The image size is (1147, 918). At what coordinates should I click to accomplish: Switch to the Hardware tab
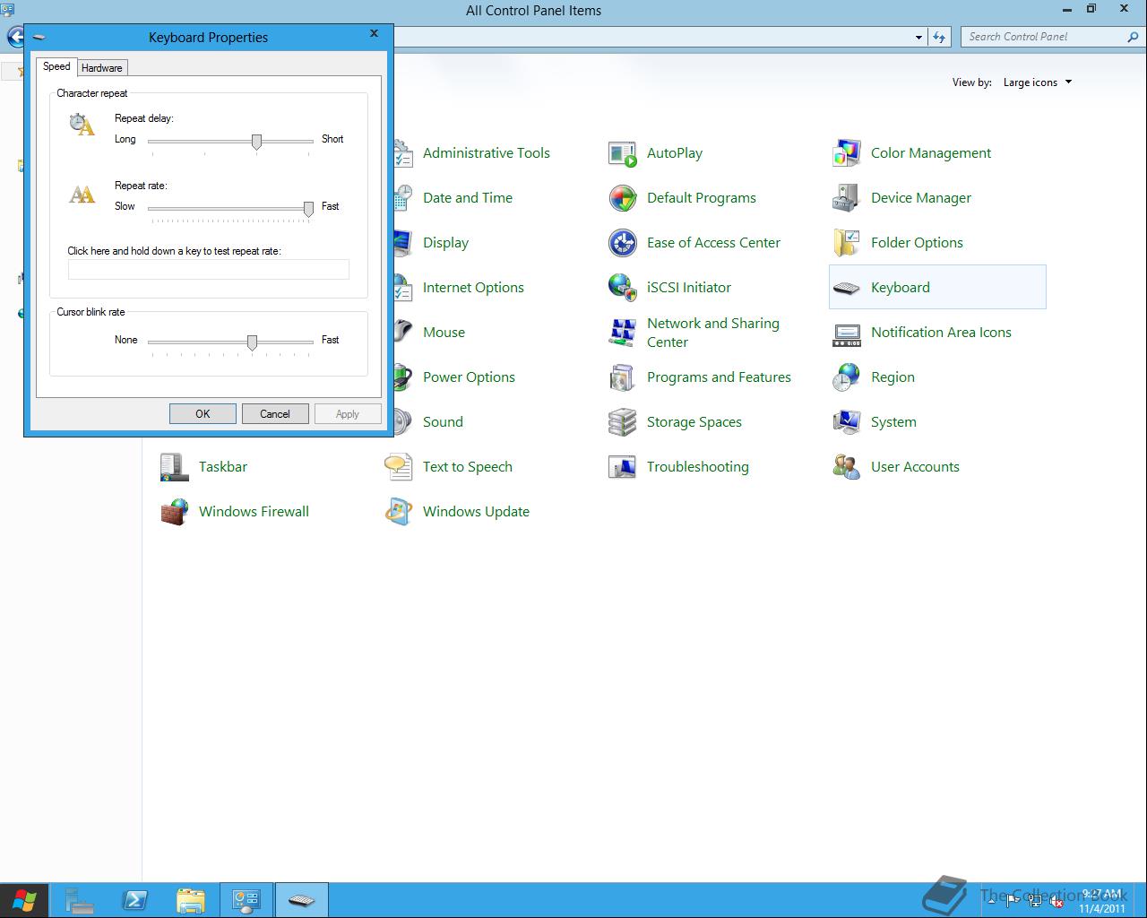(102, 68)
